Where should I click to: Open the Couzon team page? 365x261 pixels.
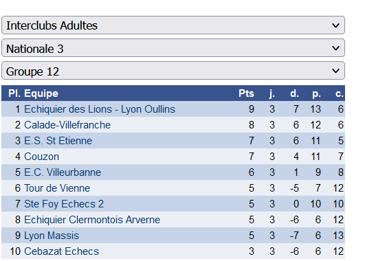[42, 157]
